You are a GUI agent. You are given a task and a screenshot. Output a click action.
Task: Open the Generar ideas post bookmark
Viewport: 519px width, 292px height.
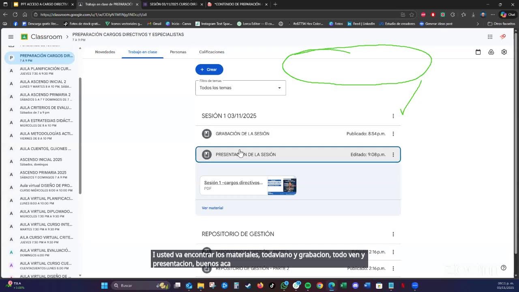pos(436,24)
